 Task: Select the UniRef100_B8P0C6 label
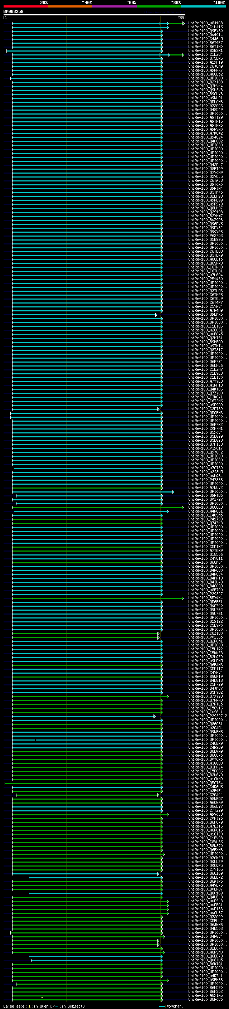click(x=205, y=1000)
